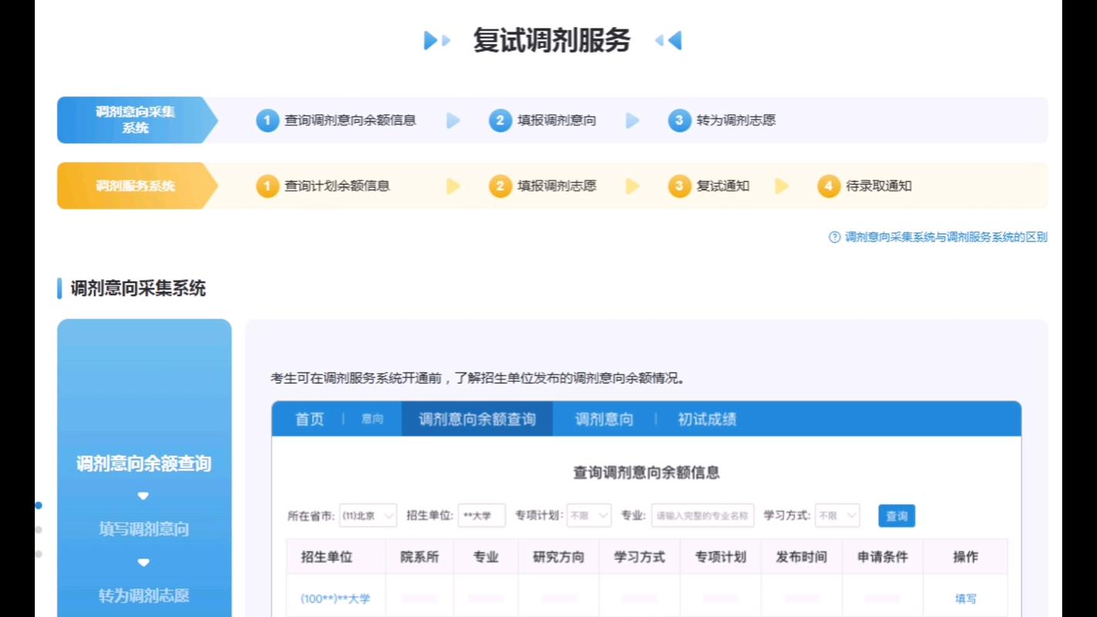Click the 专业 name input field
Screen dimensions: 1097x617
click(x=703, y=516)
